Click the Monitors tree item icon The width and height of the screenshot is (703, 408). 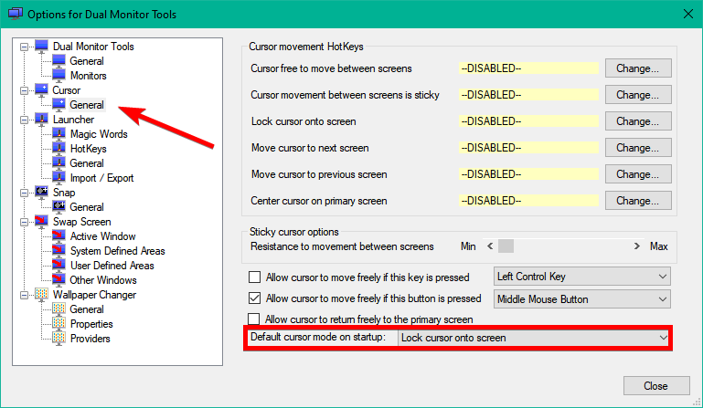tap(59, 76)
